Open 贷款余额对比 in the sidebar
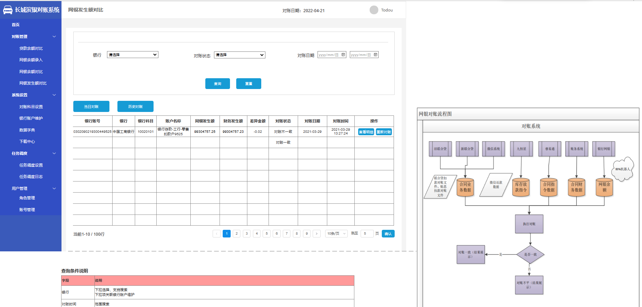Viewport: 642px width, 307px height. pos(31,48)
